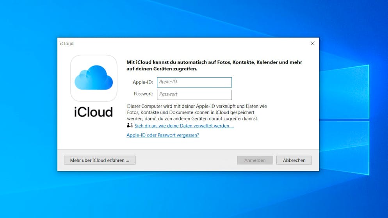Screen dimensions: 388x218
Task: Click the large 'iCloud' wordmark under logo
Action: [94, 112]
